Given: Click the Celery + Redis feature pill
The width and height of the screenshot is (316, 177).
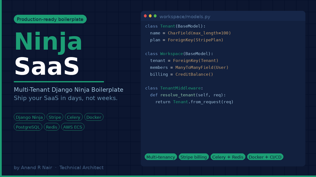Looking at the screenshot, I should click(228, 157).
